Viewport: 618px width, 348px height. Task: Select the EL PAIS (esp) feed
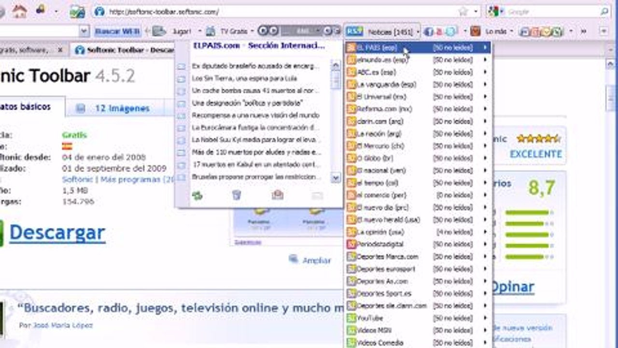418,48
